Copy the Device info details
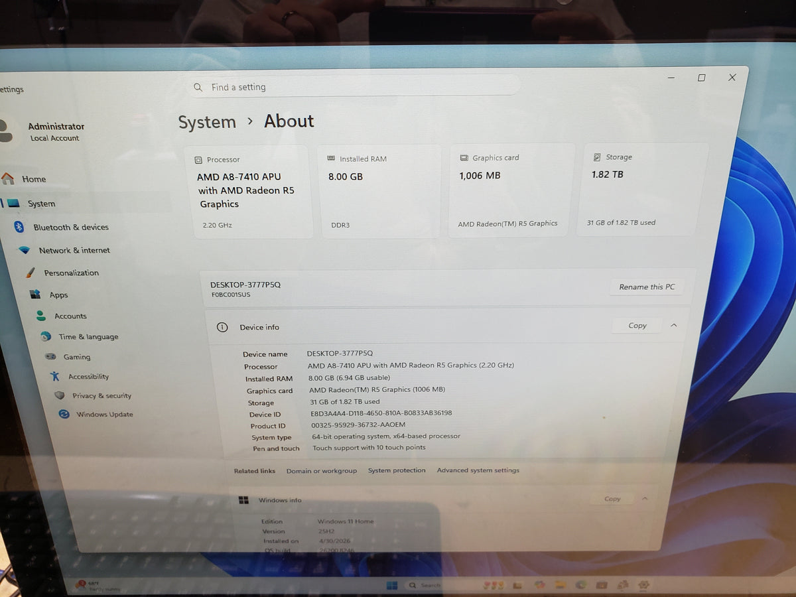 click(x=637, y=326)
